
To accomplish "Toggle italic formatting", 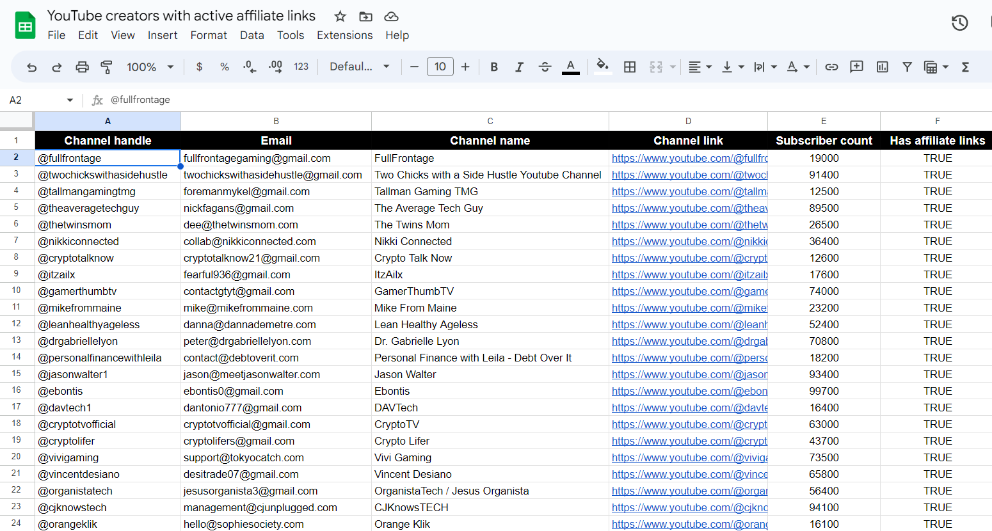I will point(519,67).
